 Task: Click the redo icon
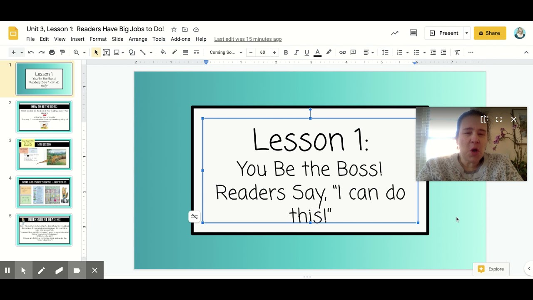click(41, 52)
